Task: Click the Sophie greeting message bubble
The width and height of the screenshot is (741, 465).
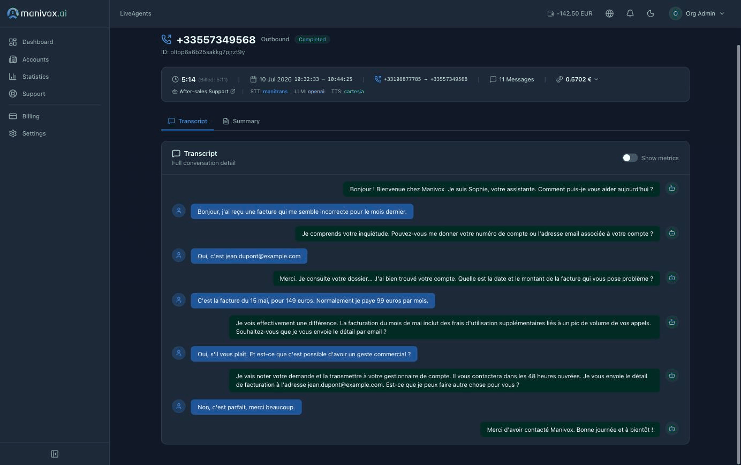Action: 501,189
